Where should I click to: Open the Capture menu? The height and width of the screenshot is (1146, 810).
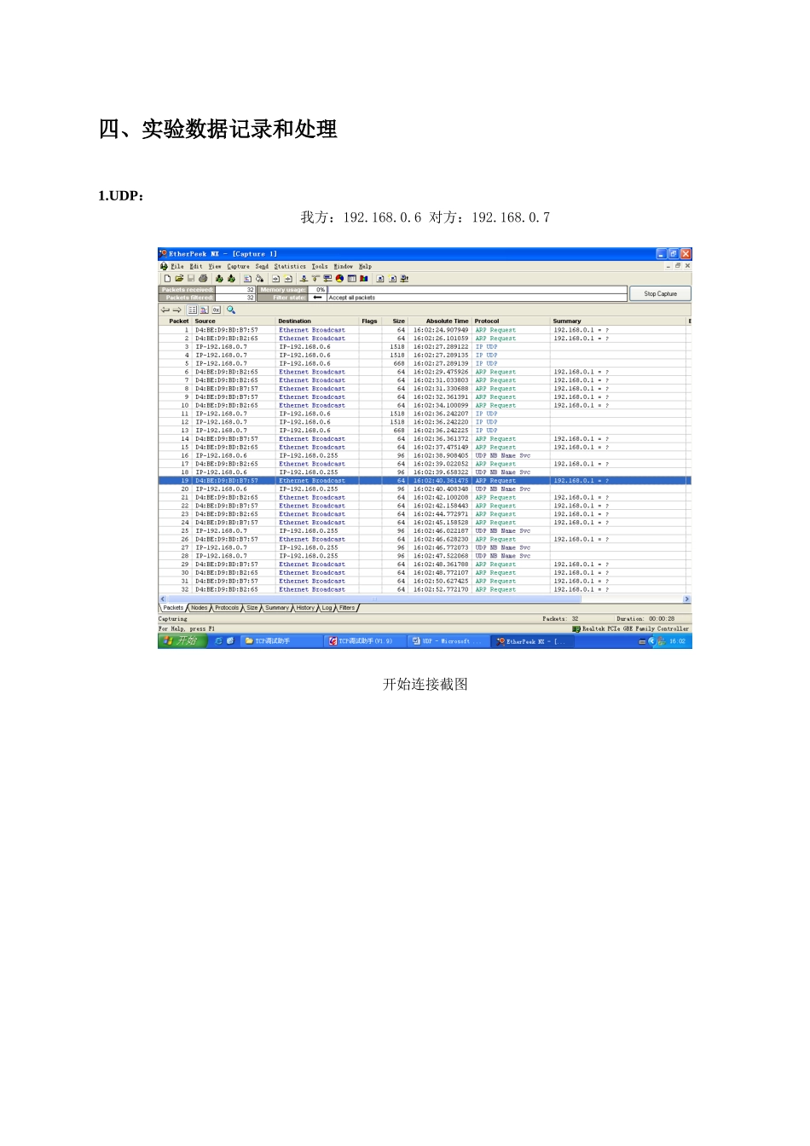point(239,266)
